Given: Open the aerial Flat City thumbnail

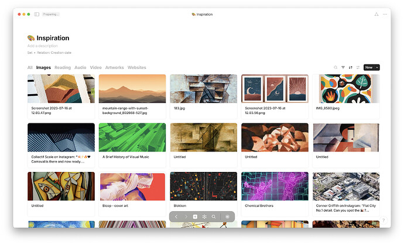Looking at the screenshot, I should point(346,187).
